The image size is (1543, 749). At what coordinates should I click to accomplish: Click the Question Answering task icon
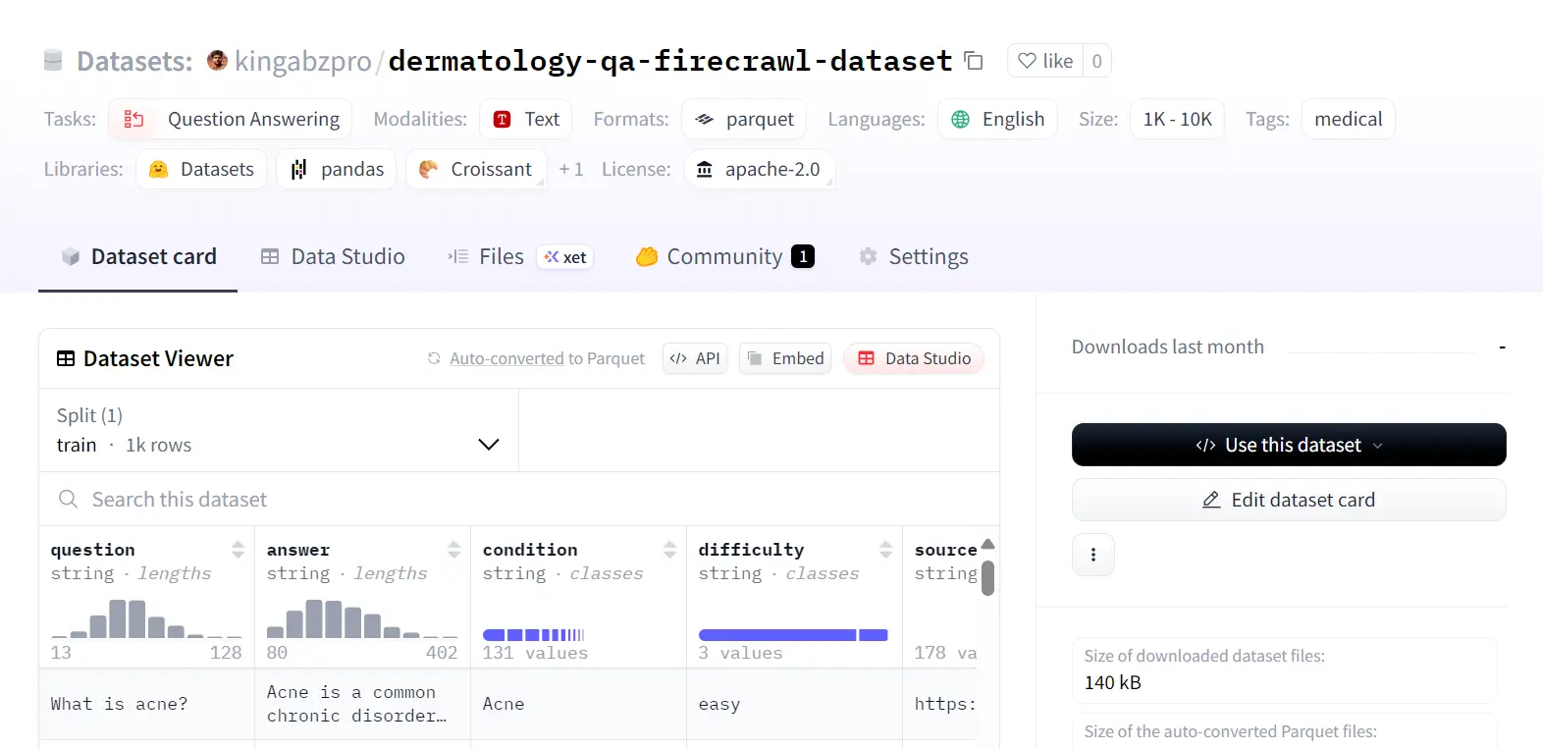tap(134, 119)
